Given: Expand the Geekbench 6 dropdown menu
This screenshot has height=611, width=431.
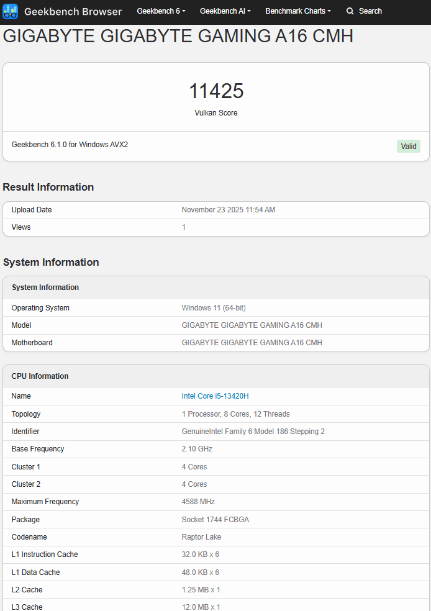Looking at the screenshot, I should (161, 11).
